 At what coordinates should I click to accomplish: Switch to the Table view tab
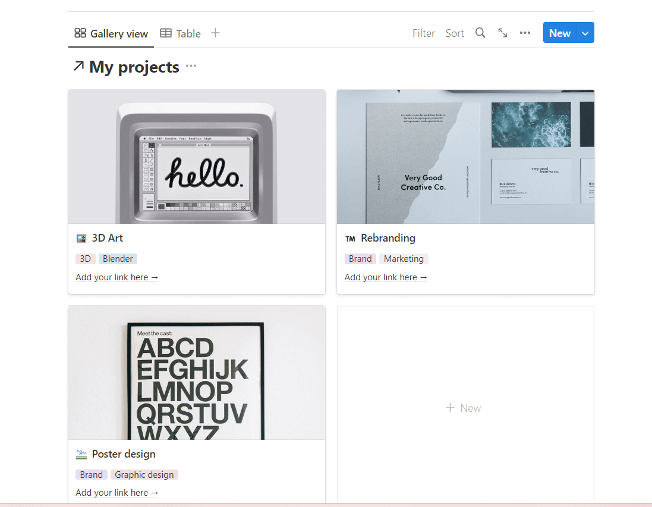tap(181, 34)
